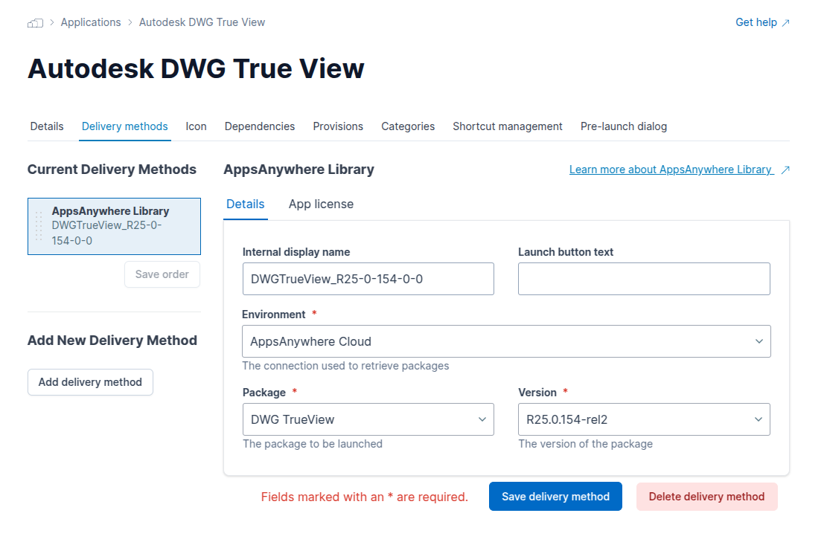Click the home icon in breadcrumb
Screen dimensions: 827x545
(x=35, y=23)
